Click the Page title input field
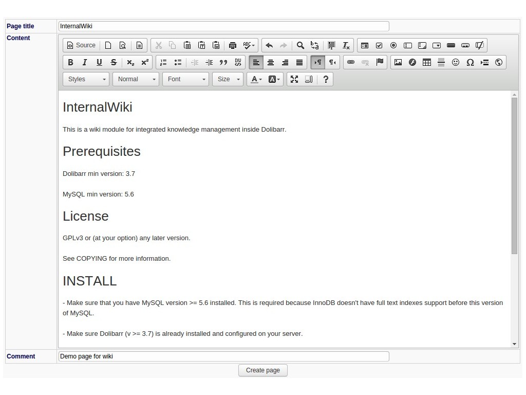 point(224,26)
